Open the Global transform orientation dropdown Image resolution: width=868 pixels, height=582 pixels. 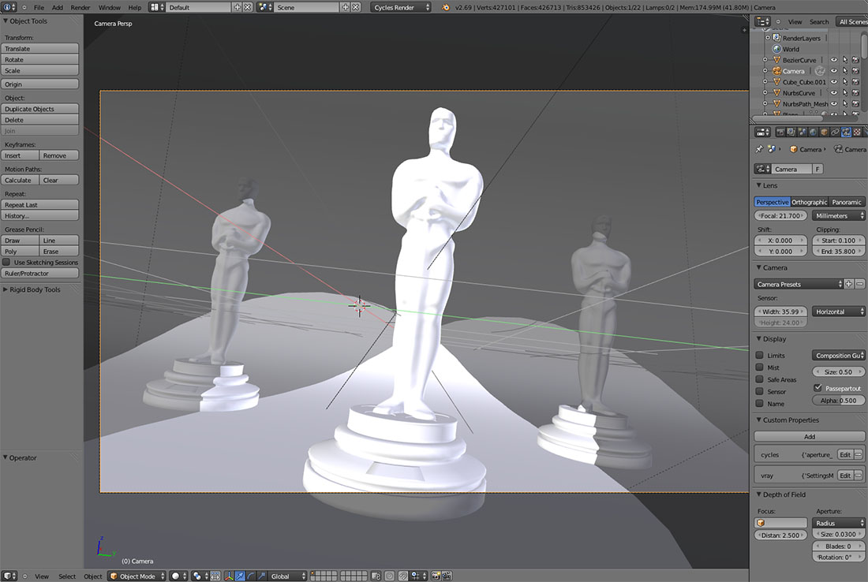[287, 576]
